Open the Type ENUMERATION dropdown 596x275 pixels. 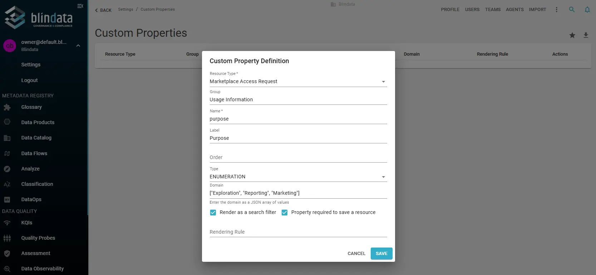298,177
